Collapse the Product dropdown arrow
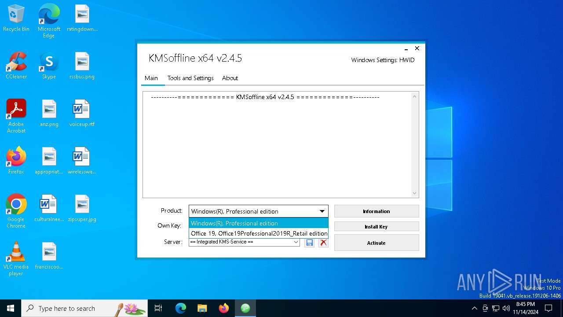This screenshot has width=563, height=317. point(322,211)
